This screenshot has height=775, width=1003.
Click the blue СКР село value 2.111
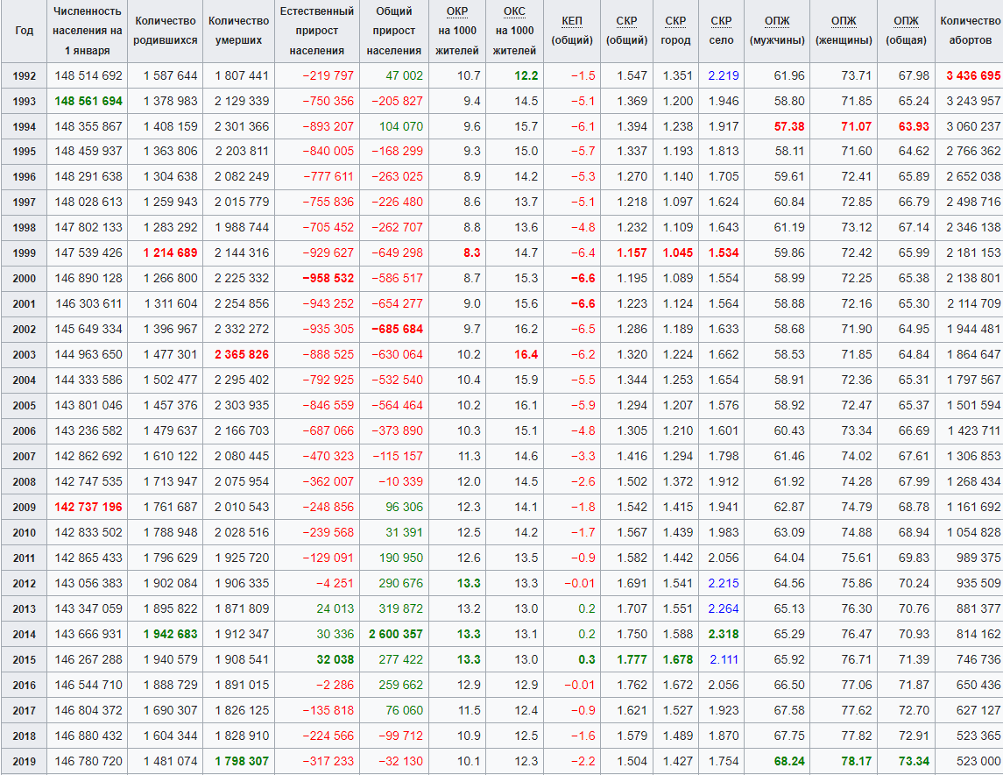tap(724, 660)
